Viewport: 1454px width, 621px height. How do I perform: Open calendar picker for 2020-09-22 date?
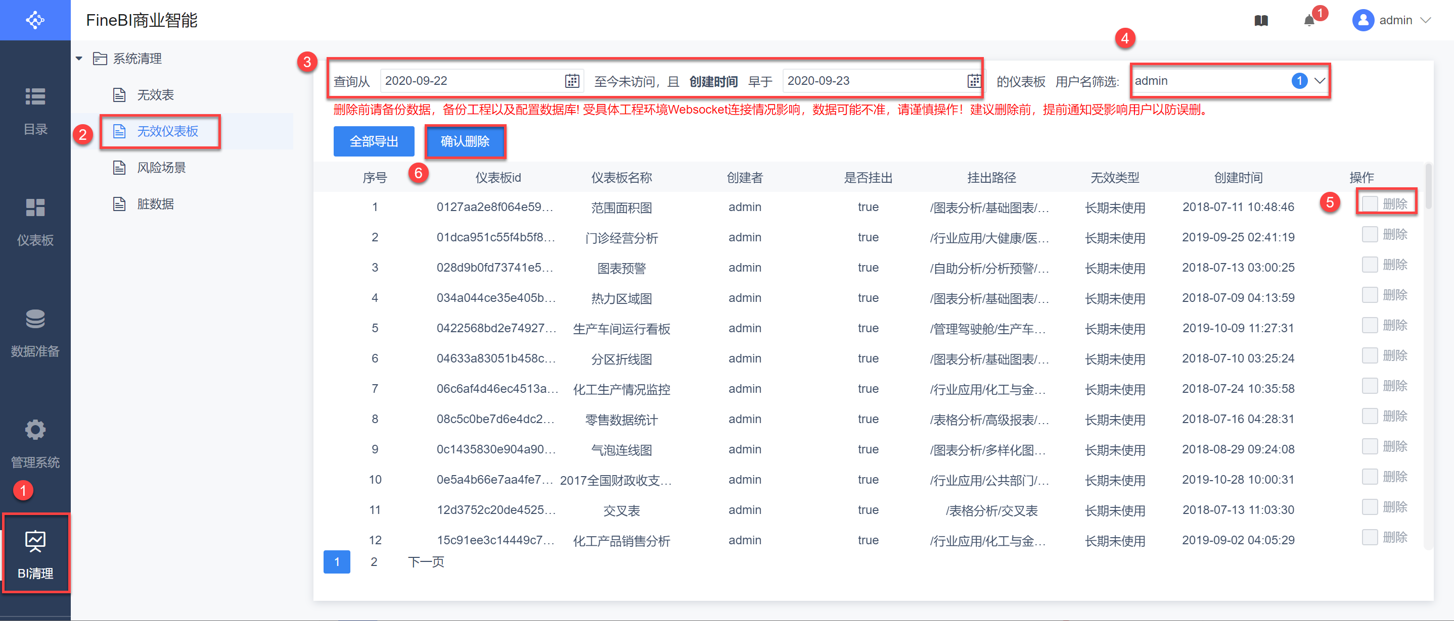pyautogui.click(x=572, y=81)
